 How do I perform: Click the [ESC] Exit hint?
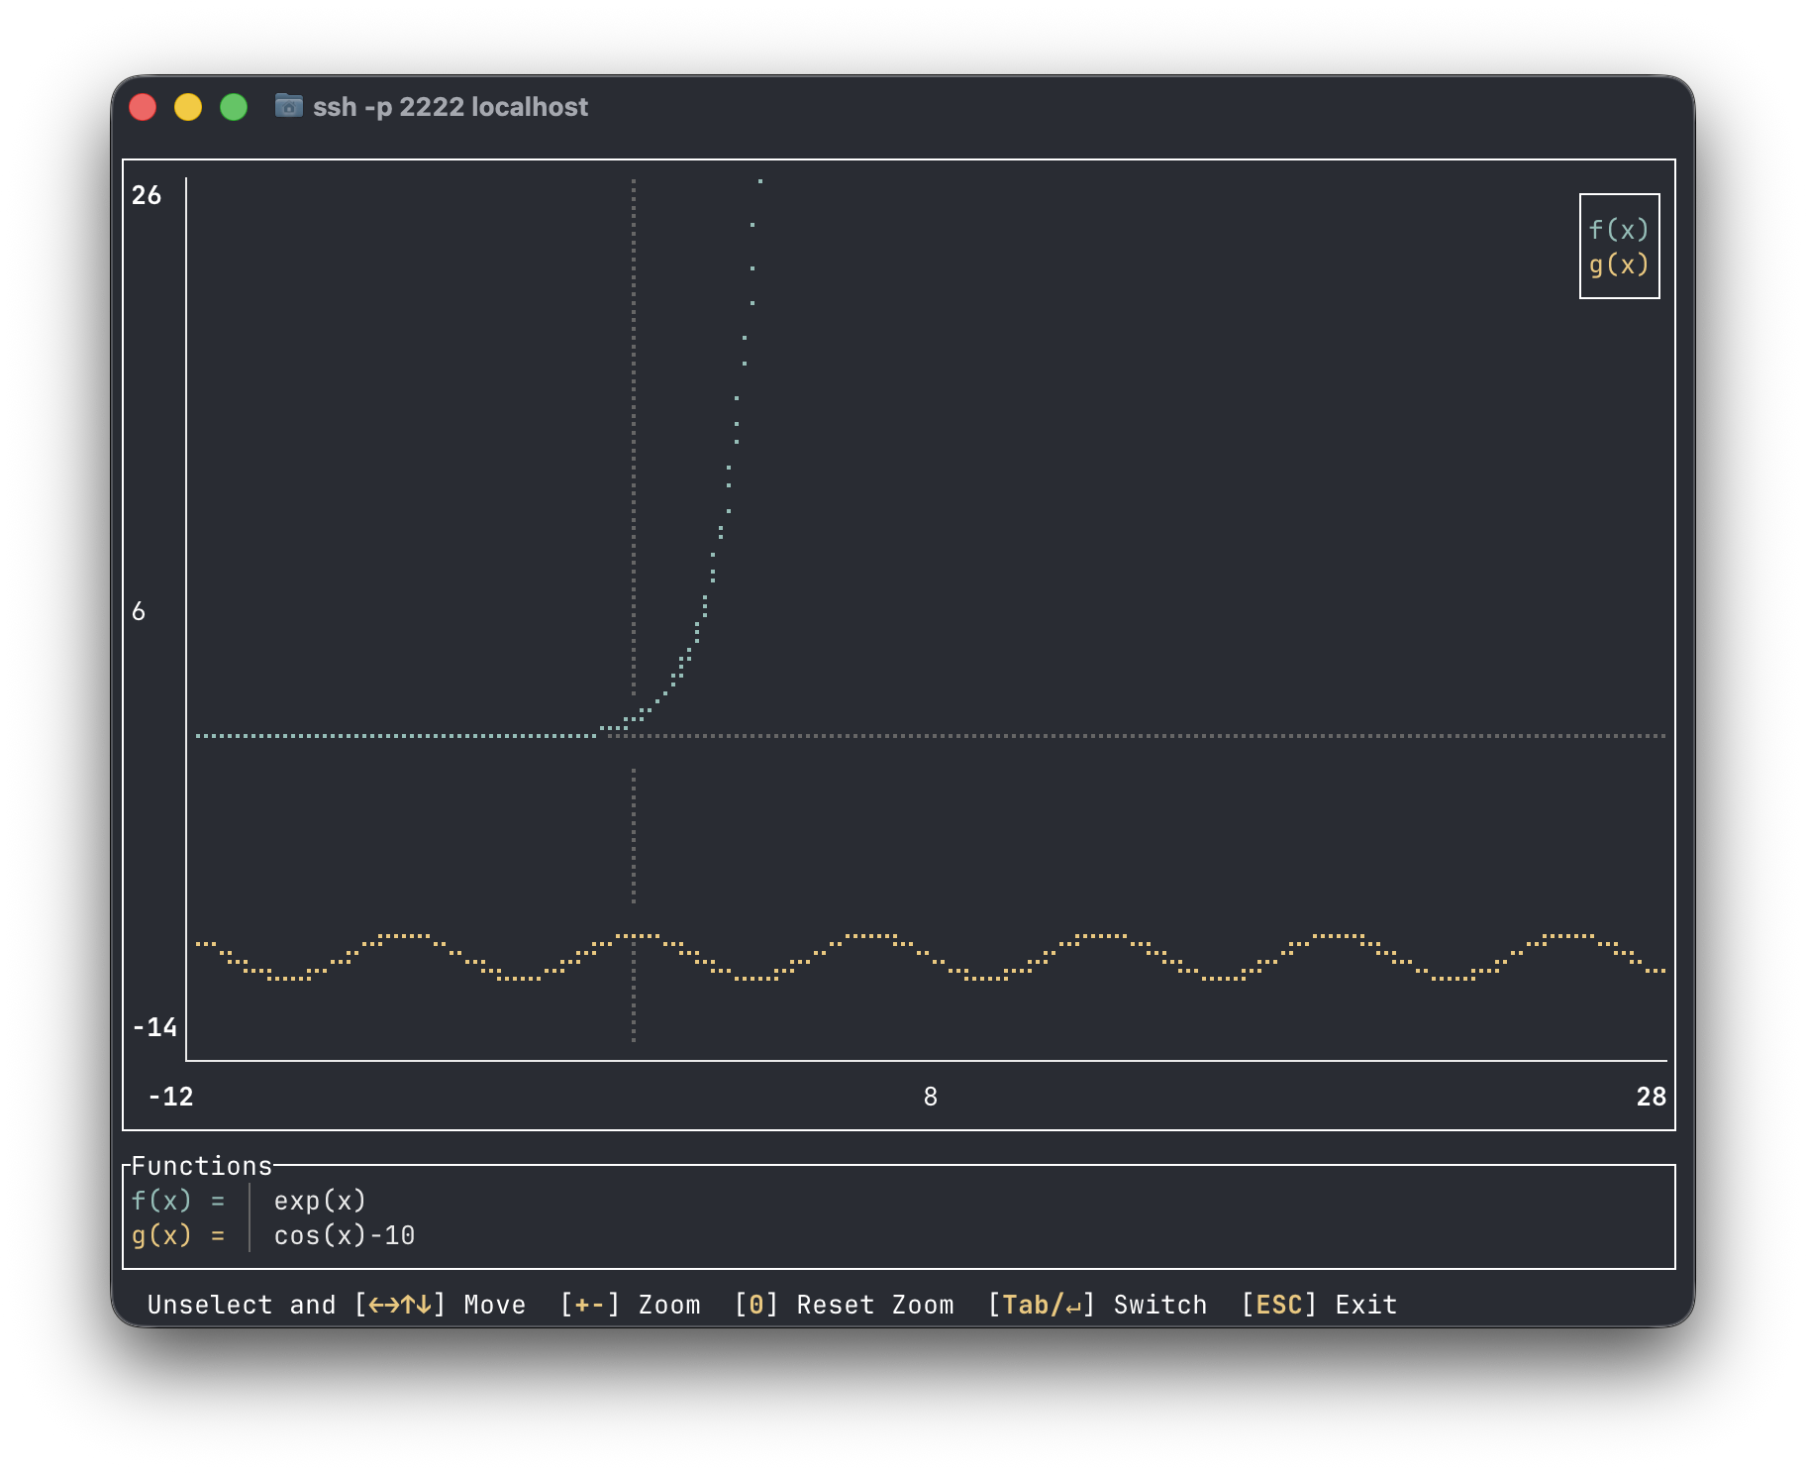click(x=1319, y=1305)
